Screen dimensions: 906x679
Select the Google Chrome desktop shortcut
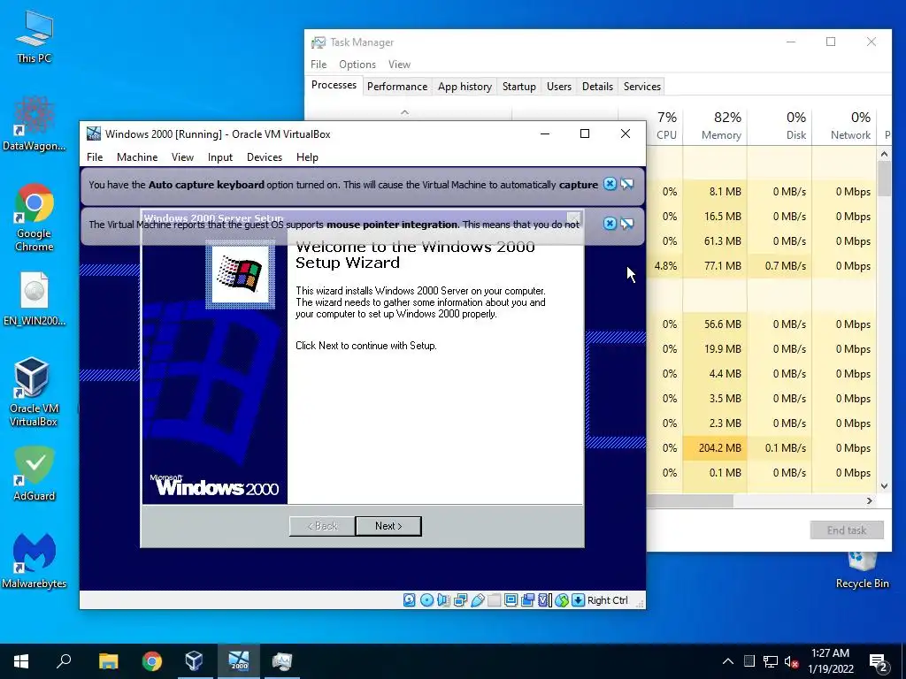pos(35,217)
